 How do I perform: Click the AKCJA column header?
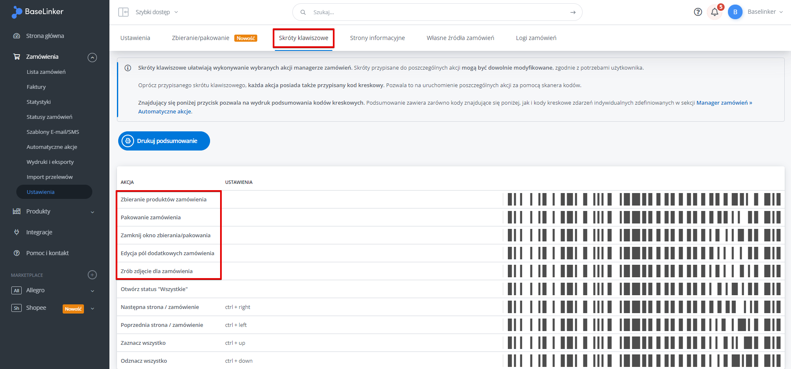coord(127,182)
